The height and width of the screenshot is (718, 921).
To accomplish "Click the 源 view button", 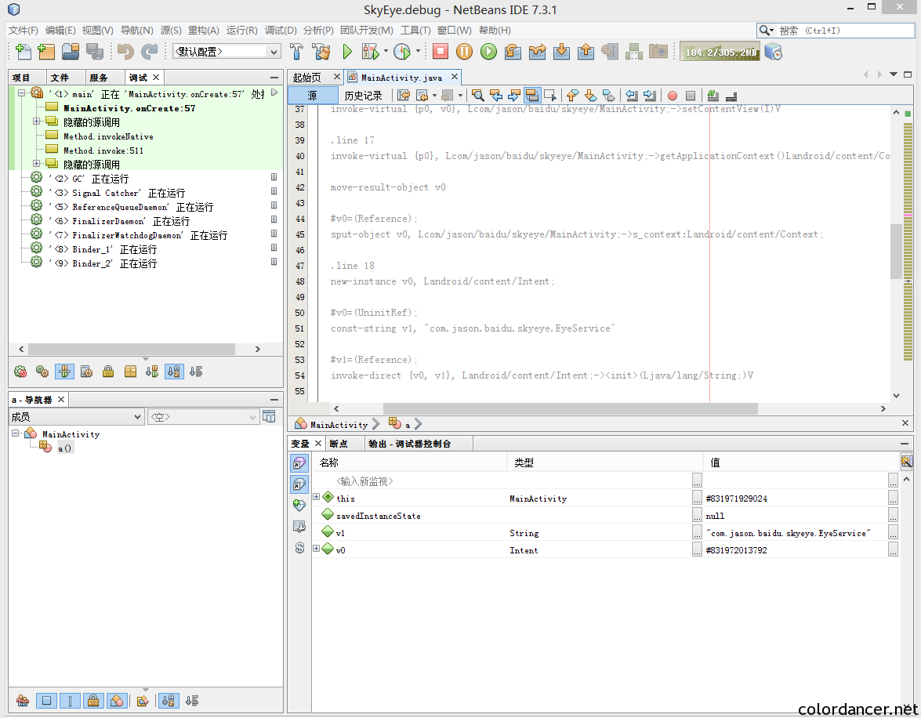I will [x=313, y=95].
